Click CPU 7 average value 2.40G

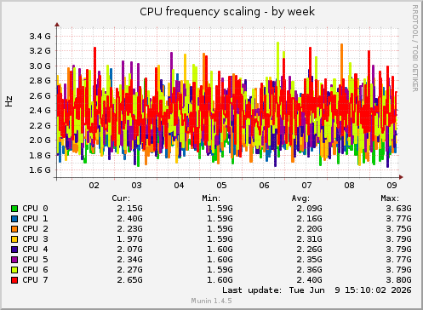[x=310, y=280]
